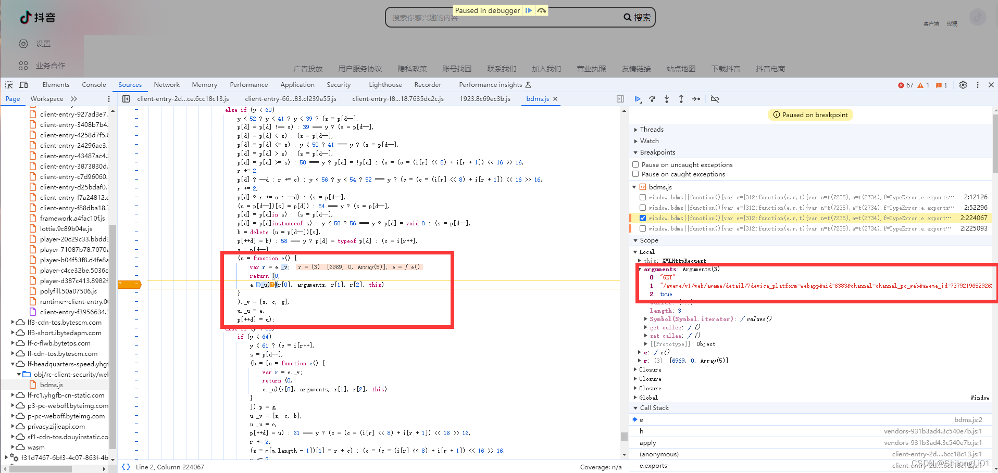The width and height of the screenshot is (998, 473).
Task: Uncheck the breakpoint at 2:224067
Action: tap(643, 218)
